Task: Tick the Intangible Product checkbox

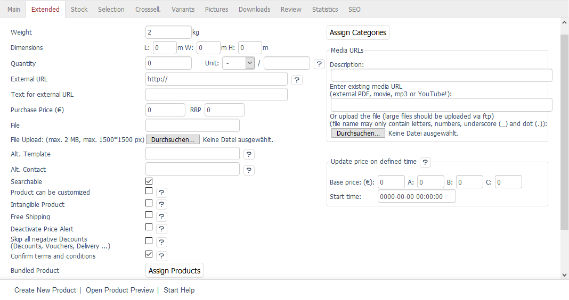Action: tap(149, 203)
